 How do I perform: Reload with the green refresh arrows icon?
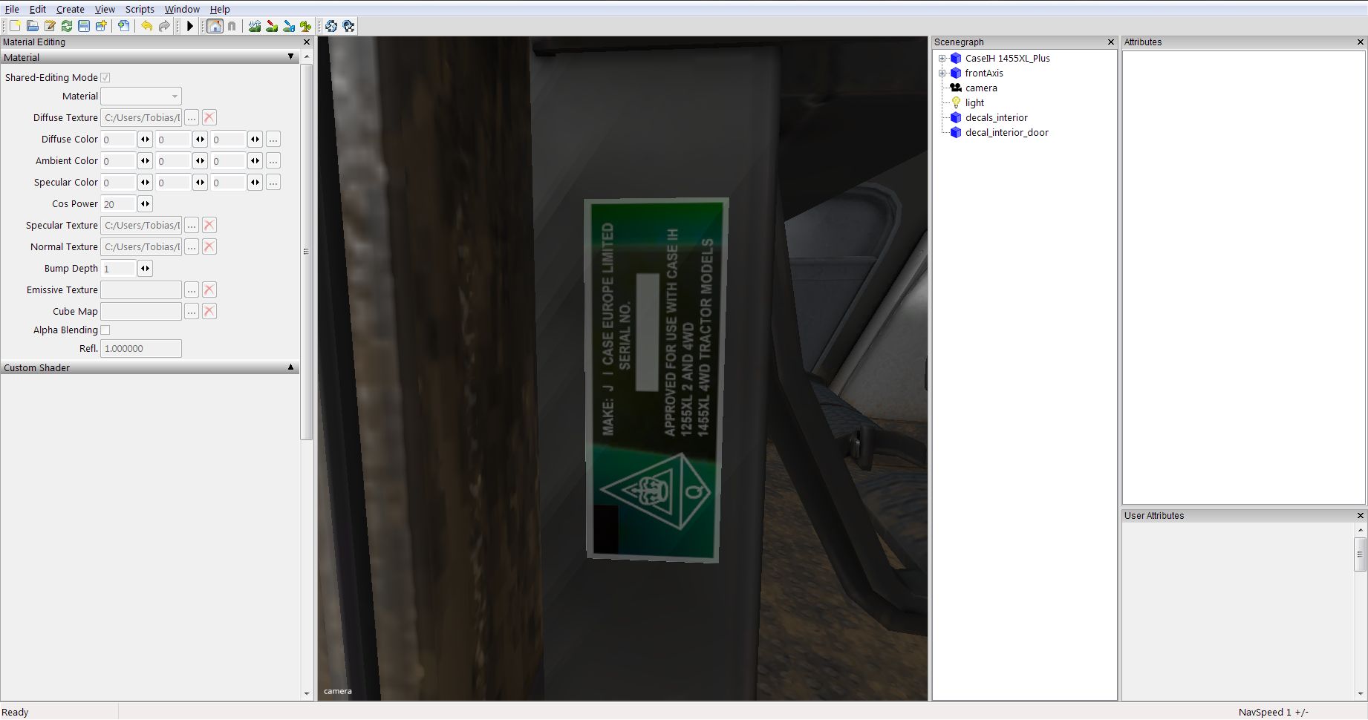(x=67, y=26)
